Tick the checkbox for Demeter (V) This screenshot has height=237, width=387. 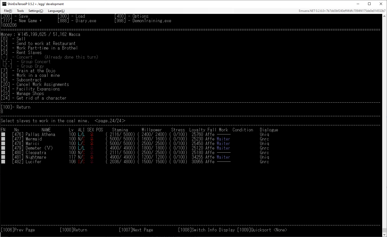click(3, 148)
